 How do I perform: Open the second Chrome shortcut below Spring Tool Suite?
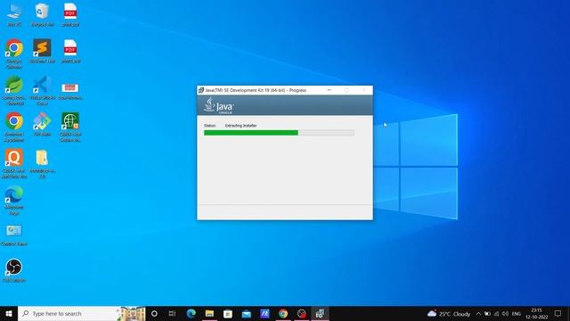(x=14, y=127)
